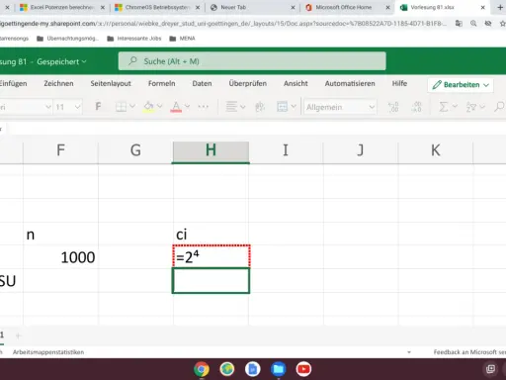
Task: Switch to ChromeOS Betriebssystem browser tab
Action: (157, 7)
